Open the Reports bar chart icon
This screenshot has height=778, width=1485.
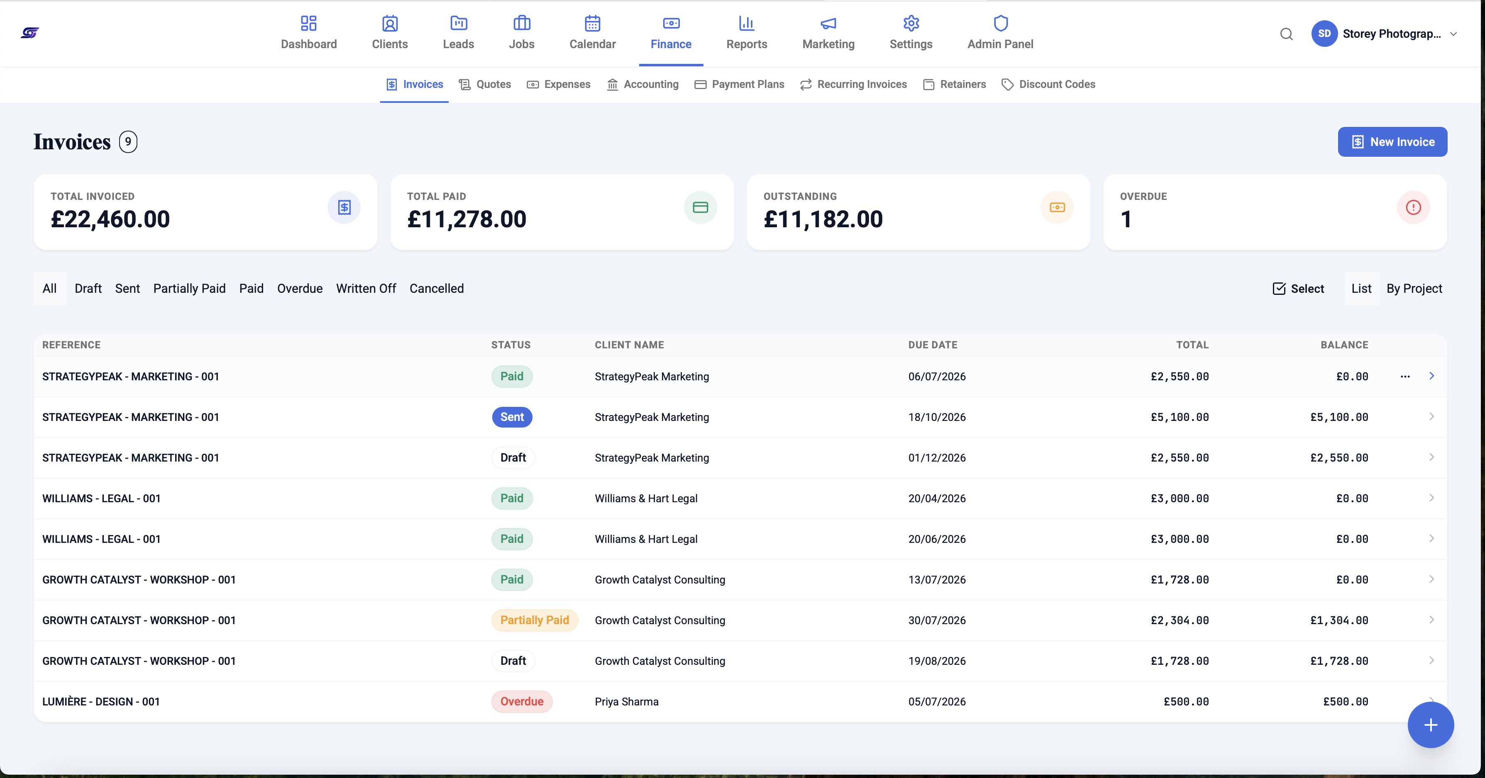click(x=747, y=23)
